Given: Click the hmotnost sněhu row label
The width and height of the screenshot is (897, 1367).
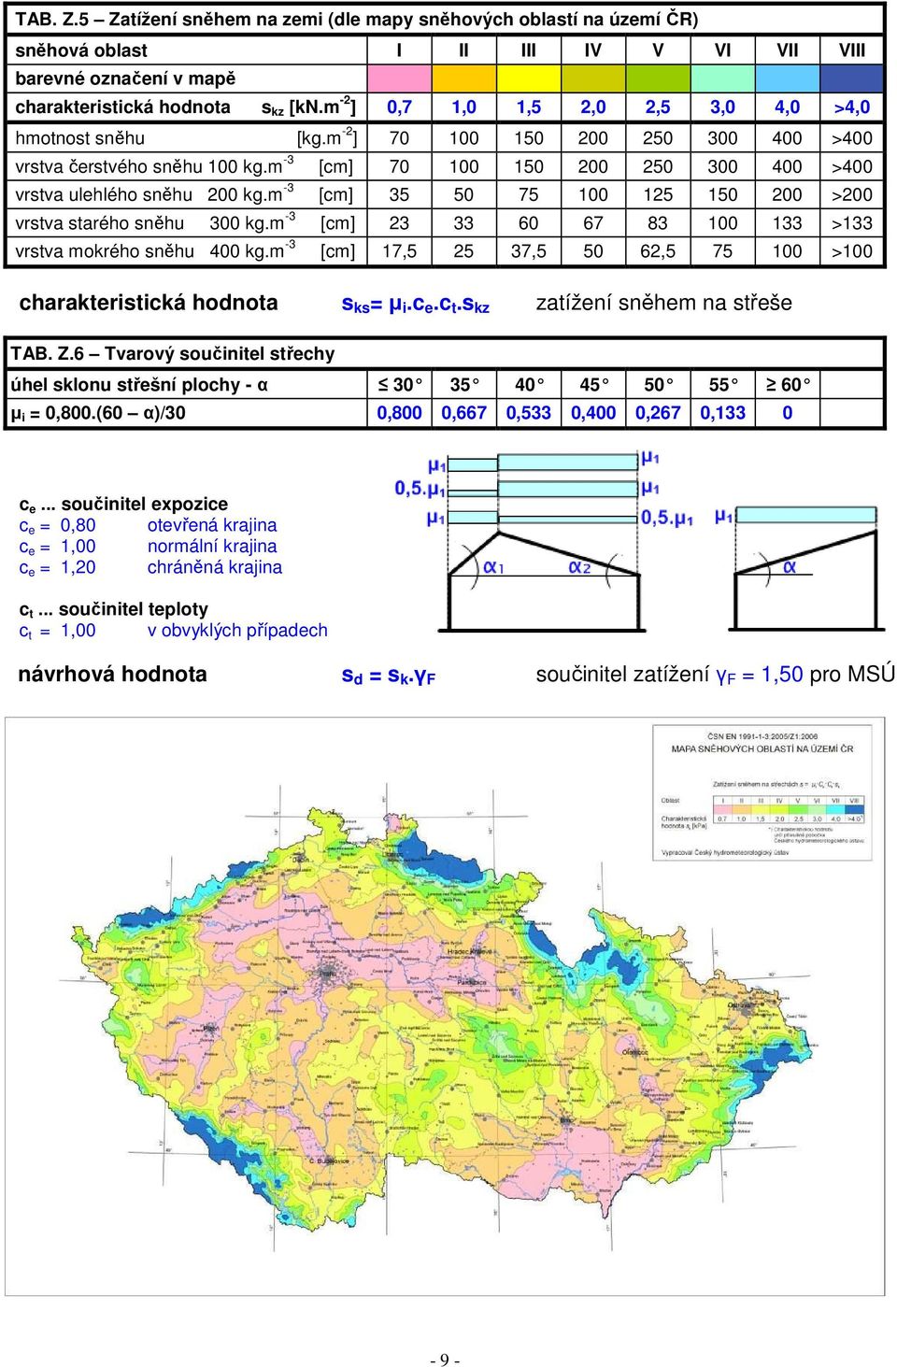Looking at the screenshot, I should [x=80, y=138].
